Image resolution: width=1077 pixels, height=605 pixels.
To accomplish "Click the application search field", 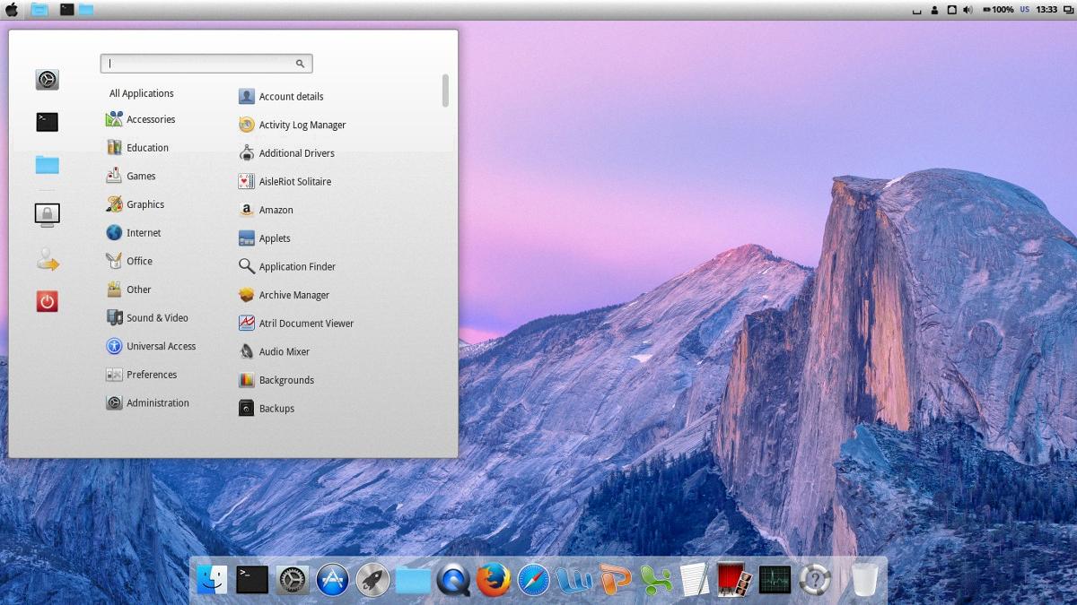I will 206,63.
